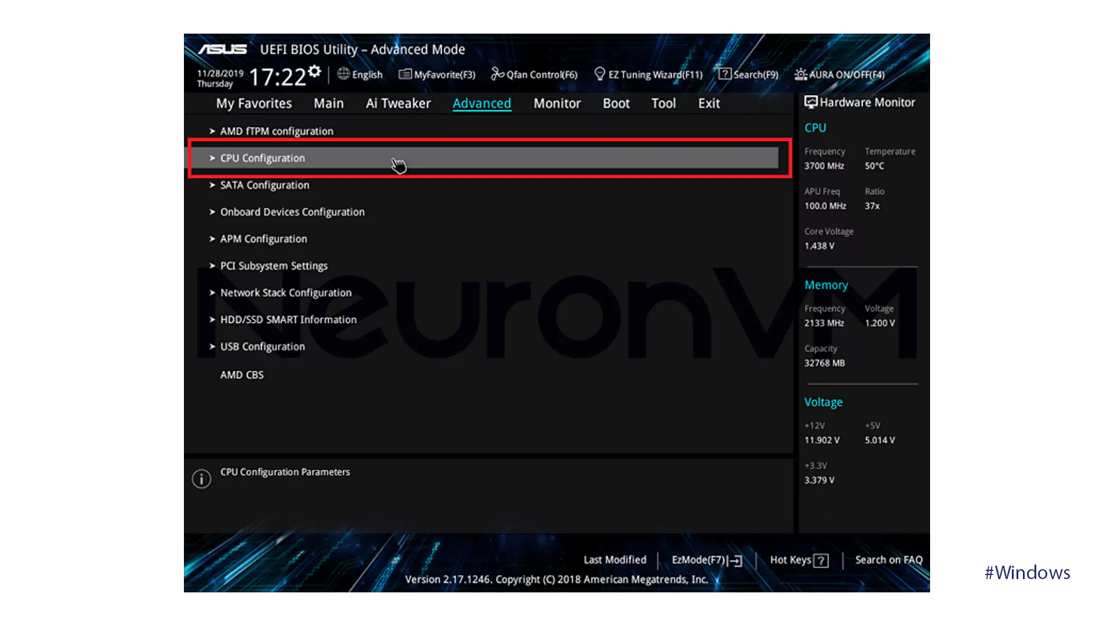Switch to EzMode(F7)
This screenshot has height=626, width=1114.
point(699,560)
